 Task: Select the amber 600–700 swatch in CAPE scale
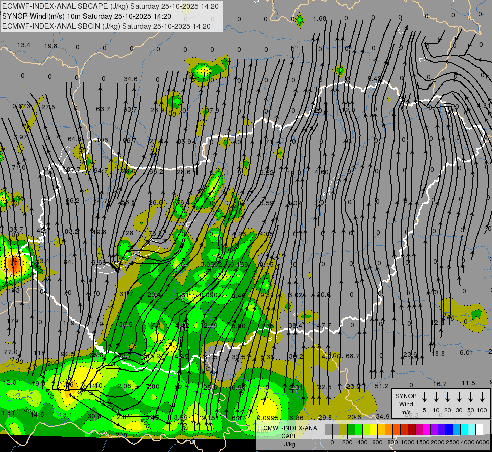(x=381, y=430)
